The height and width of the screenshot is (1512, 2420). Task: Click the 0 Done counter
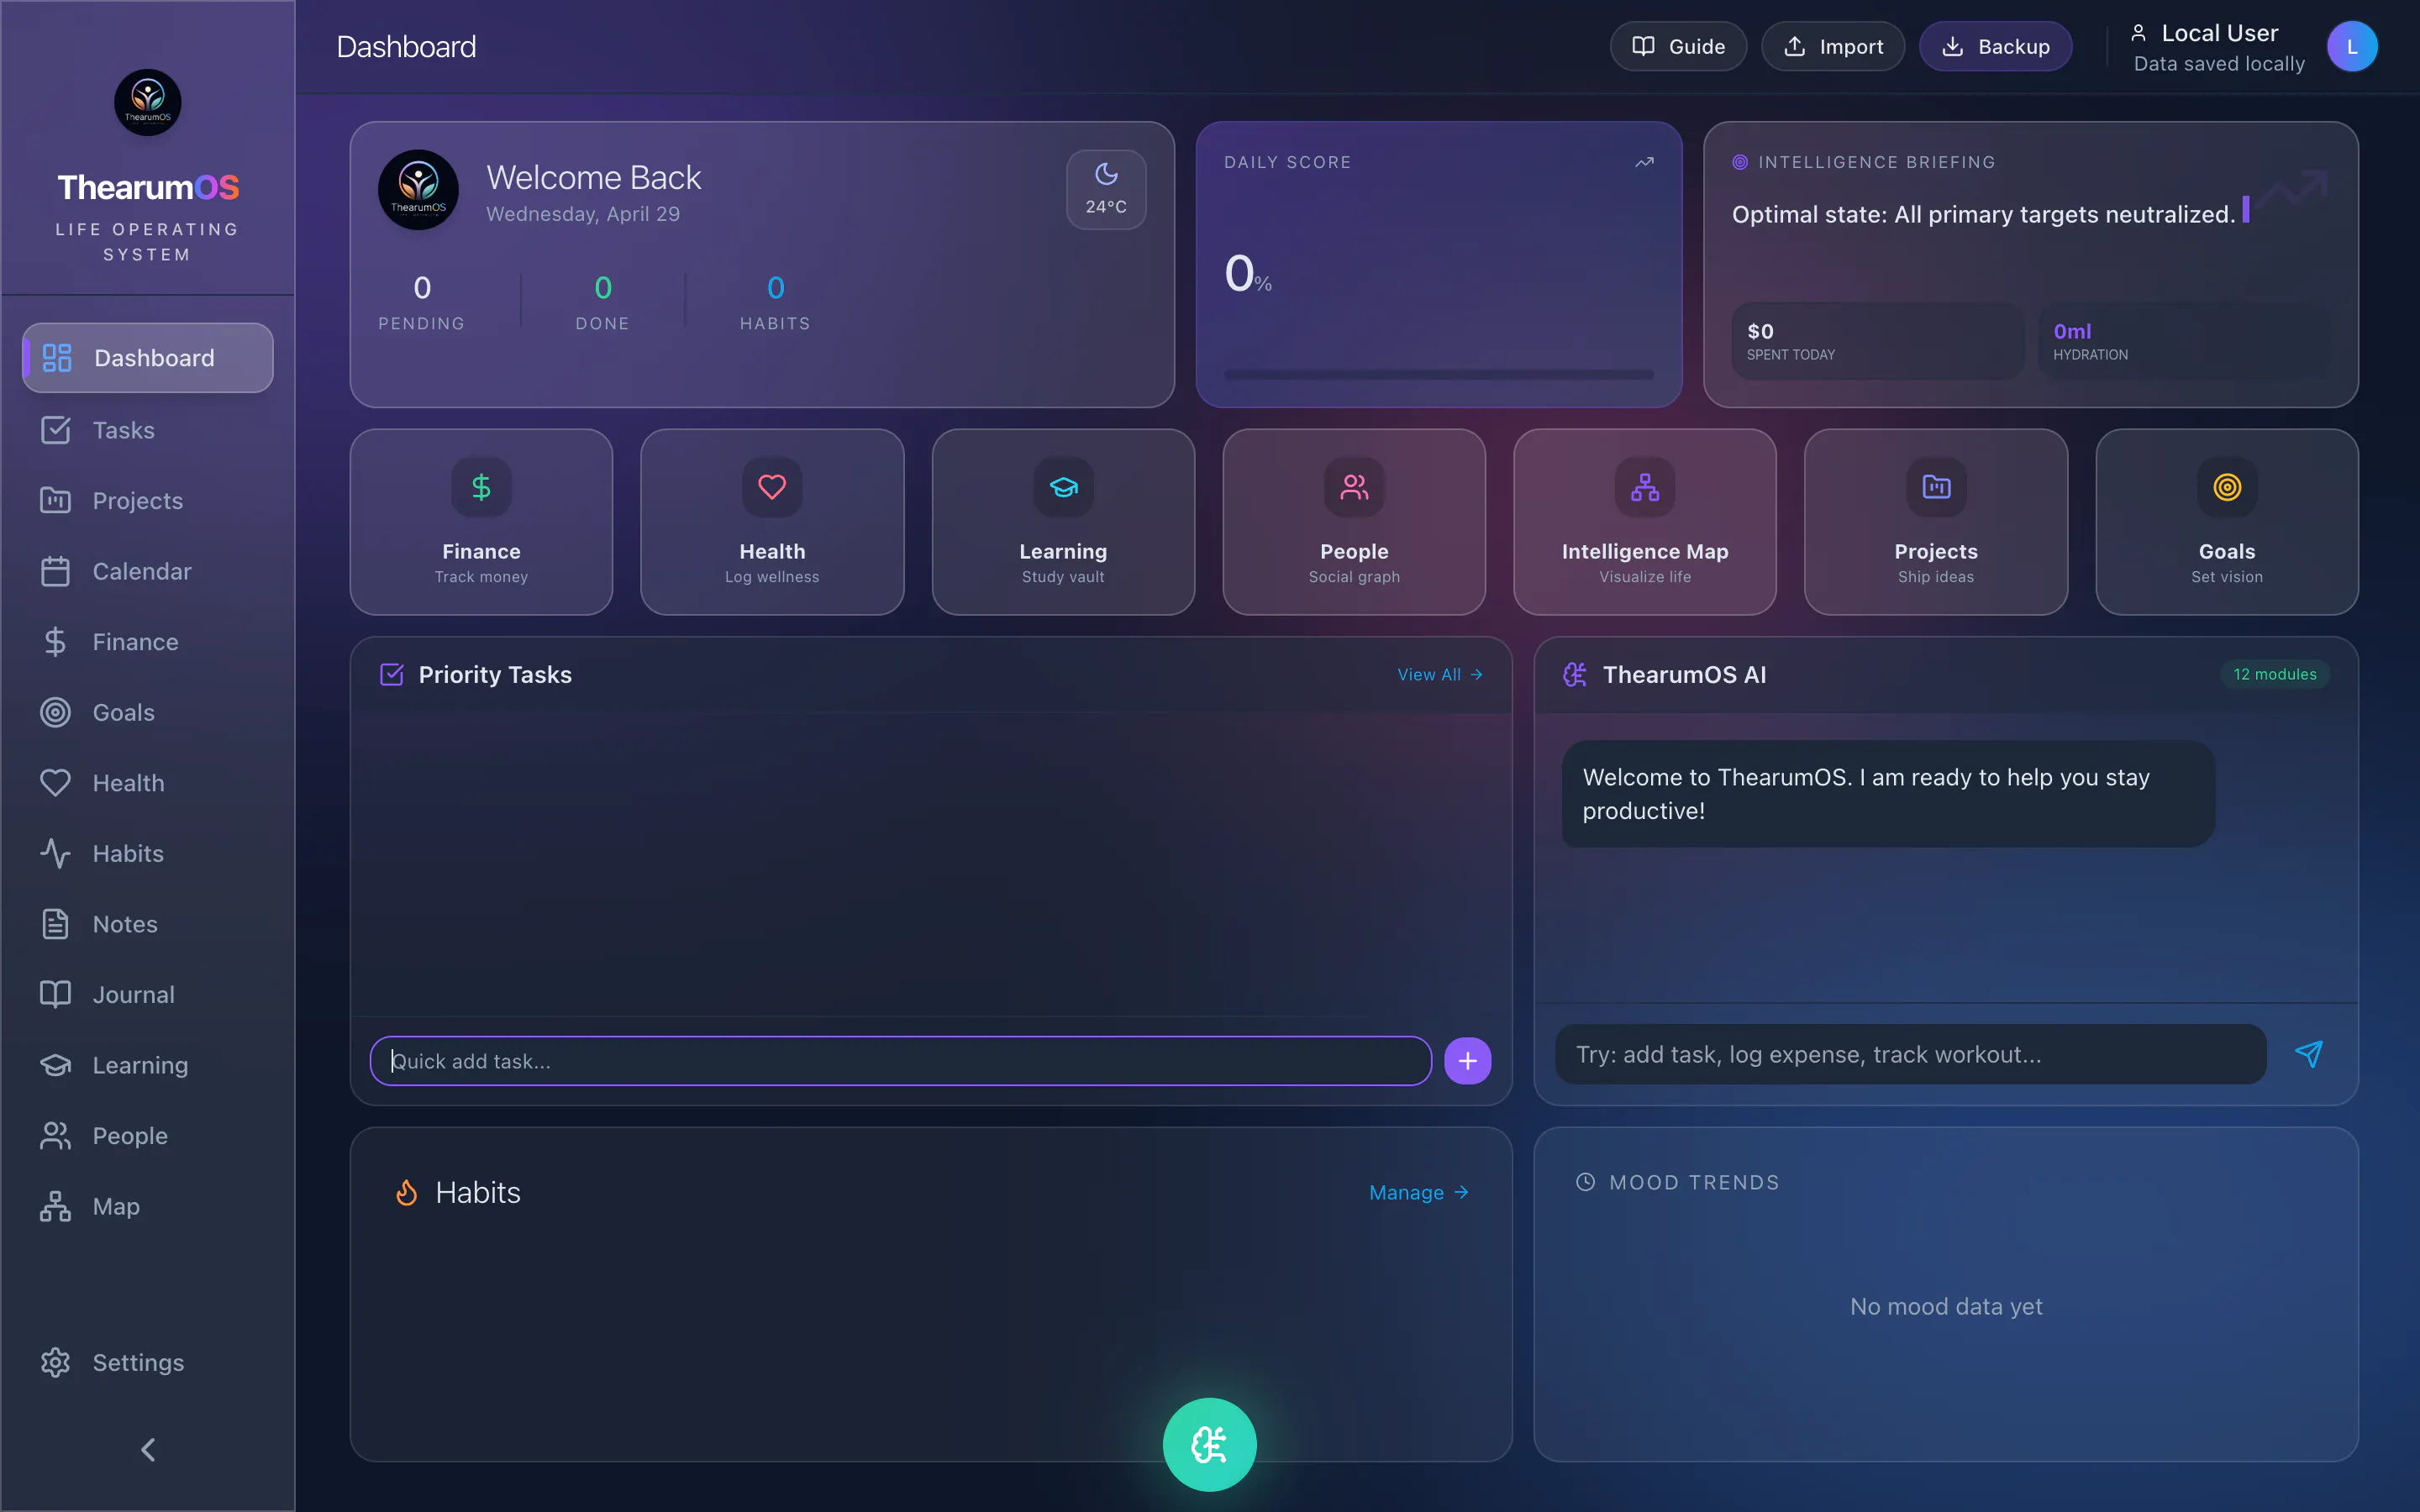602,301
